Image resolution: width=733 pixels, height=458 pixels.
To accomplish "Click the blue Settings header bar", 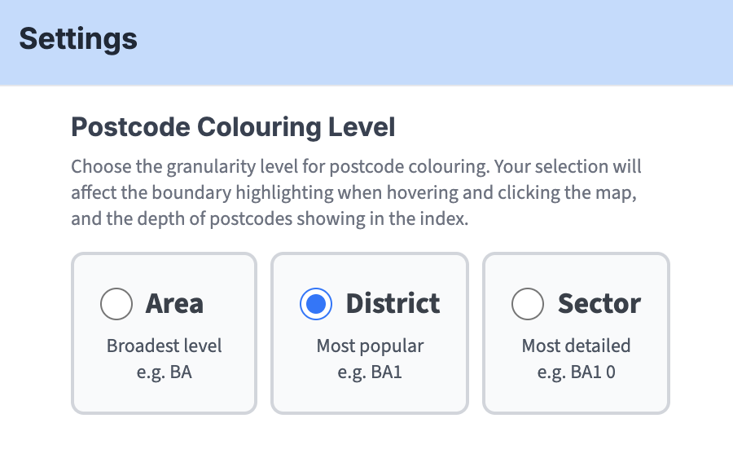I will (x=448, y=41).
